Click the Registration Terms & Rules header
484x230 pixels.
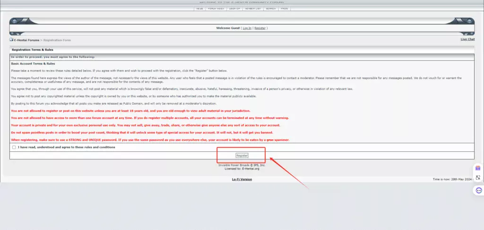pyautogui.click(x=32, y=49)
